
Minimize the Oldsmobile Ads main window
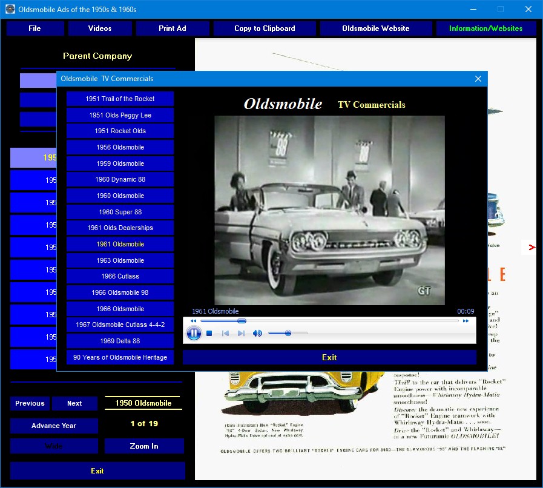pyautogui.click(x=473, y=9)
